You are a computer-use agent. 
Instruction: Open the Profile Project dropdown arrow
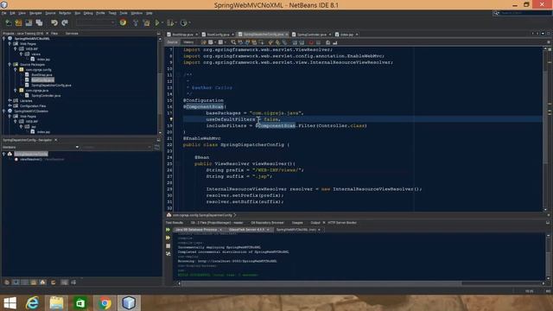[x=189, y=23]
